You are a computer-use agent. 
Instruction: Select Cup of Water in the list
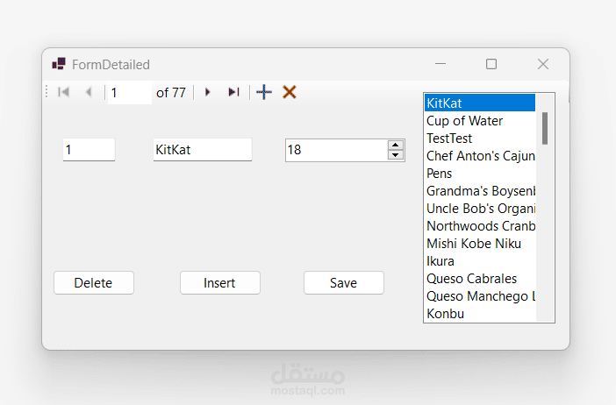[x=465, y=121]
